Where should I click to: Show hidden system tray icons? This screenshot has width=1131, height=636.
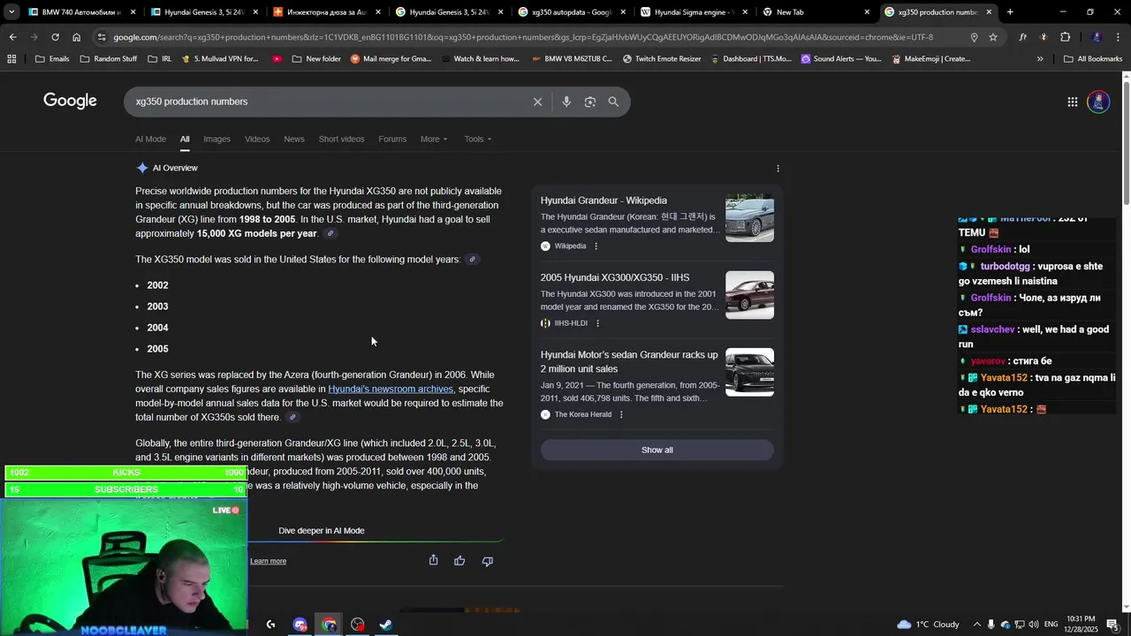coord(976,625)
